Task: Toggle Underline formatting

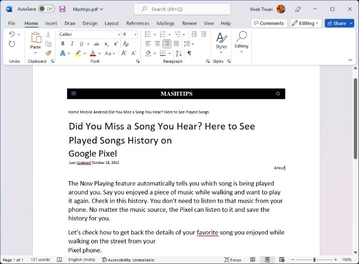Action: click(x=81, y=44)
